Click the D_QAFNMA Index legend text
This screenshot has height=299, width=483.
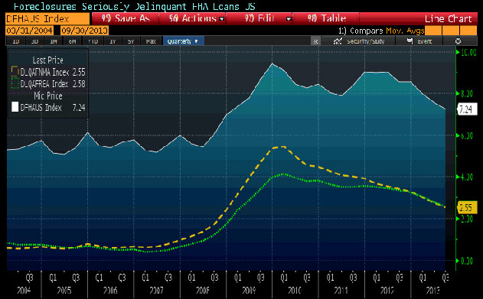pyautogui.click(x=44, y=73)
